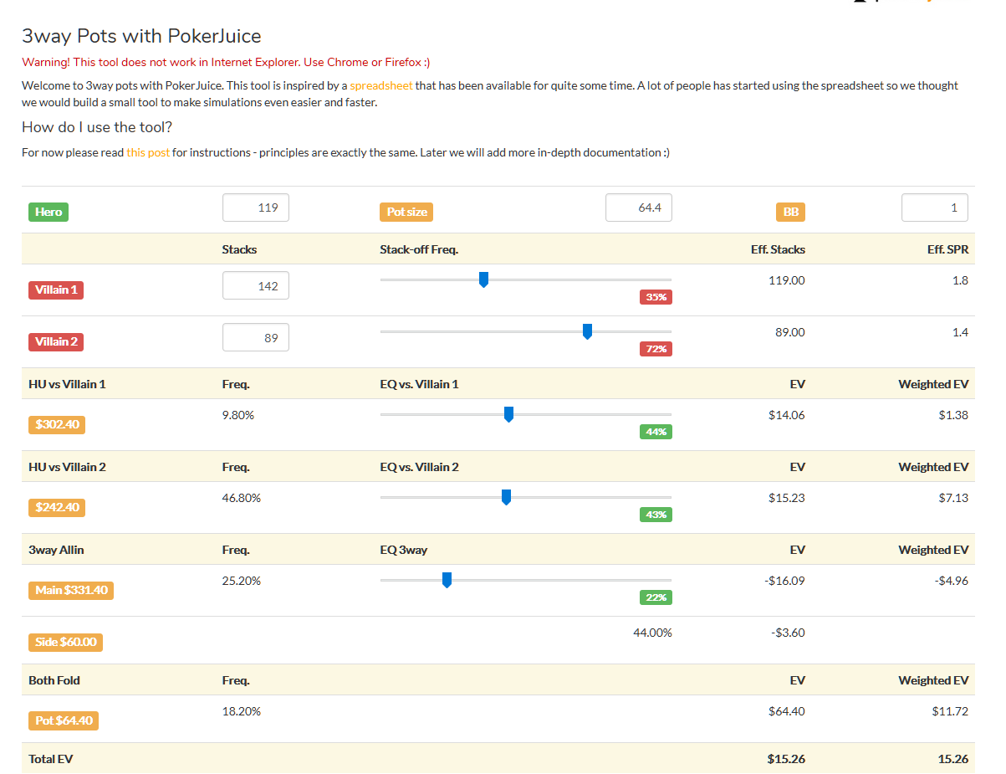
Task: Click the 'HU vs Villain 1' header
Action: coord(67,384)
